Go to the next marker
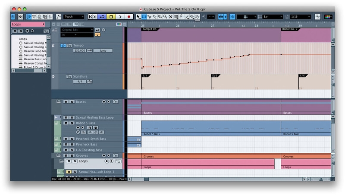The height and width of the screenshot is (195, 345). point(95,17)
